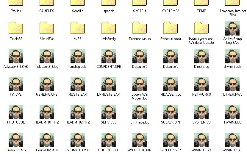
Task: Select the Active Setup Log.BAK file icon
Action: 232,28
